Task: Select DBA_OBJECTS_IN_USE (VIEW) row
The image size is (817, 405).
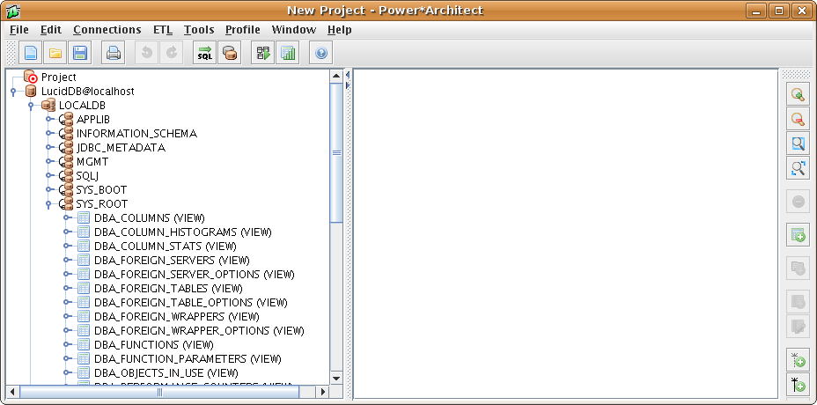Action: tap(166, 372)
